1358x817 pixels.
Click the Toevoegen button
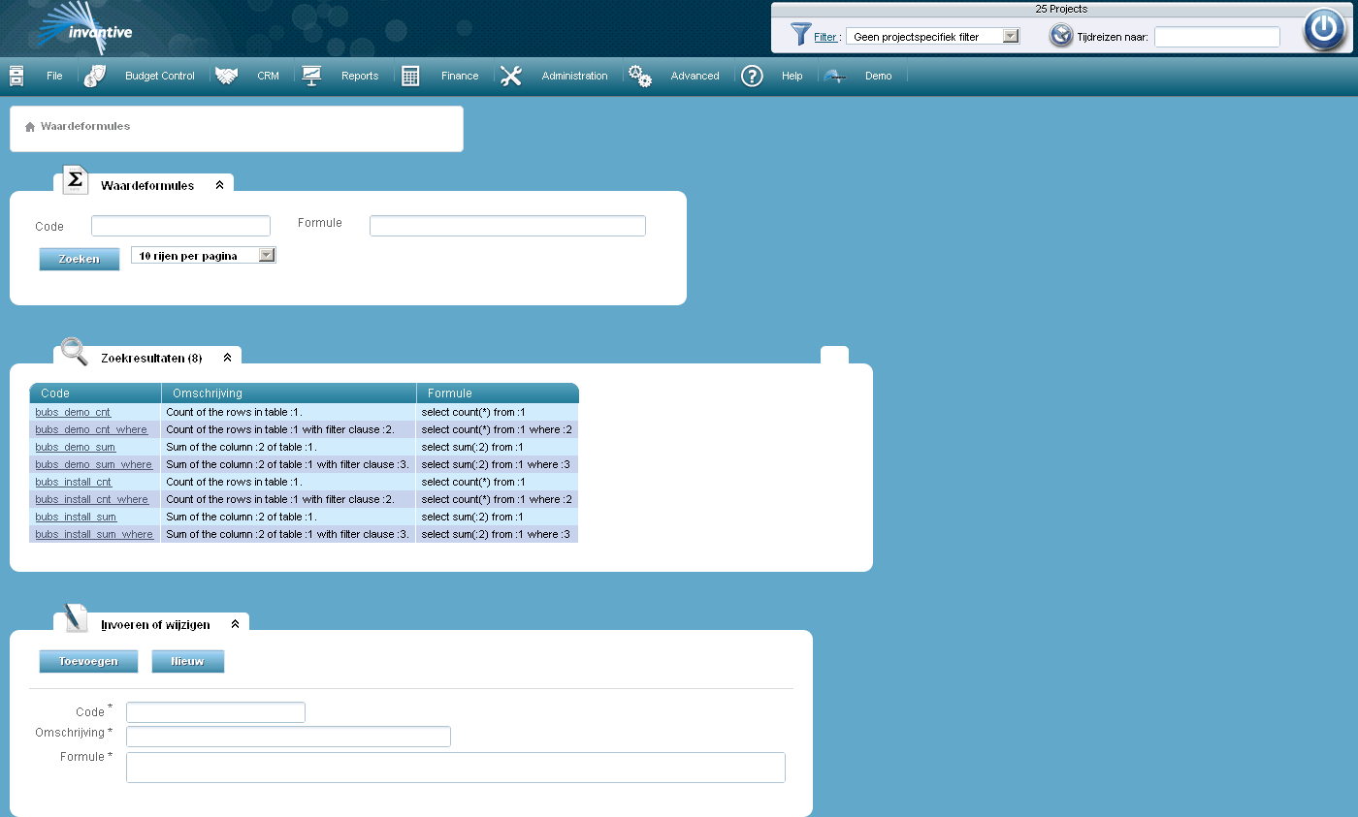click(x=88, y=661)
